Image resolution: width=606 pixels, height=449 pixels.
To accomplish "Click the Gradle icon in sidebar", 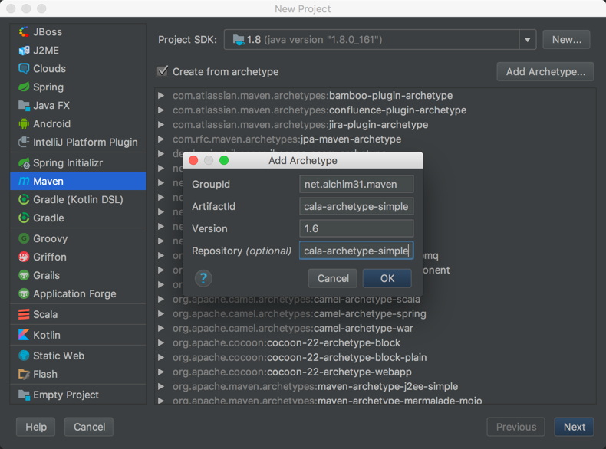I will pyautogui.click(x=24, y=218).
